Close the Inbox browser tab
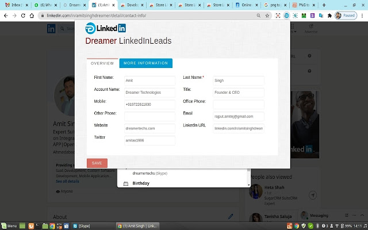 [27, 5]
